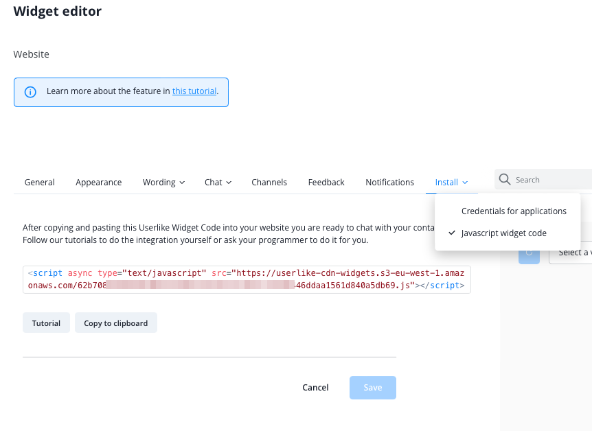Open the Appearance tab

tap(99, 183)
